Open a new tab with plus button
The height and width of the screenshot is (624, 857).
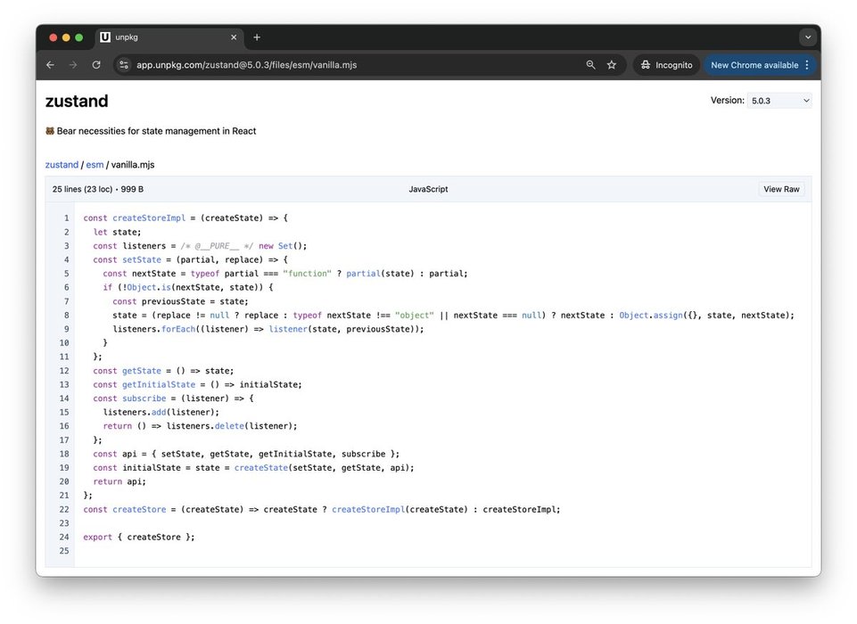[257, 37]
